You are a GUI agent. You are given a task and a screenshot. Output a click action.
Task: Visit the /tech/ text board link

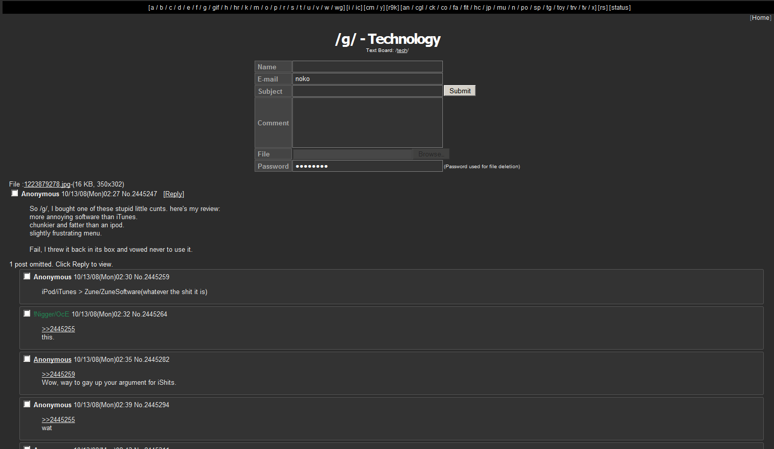[402, 50]
